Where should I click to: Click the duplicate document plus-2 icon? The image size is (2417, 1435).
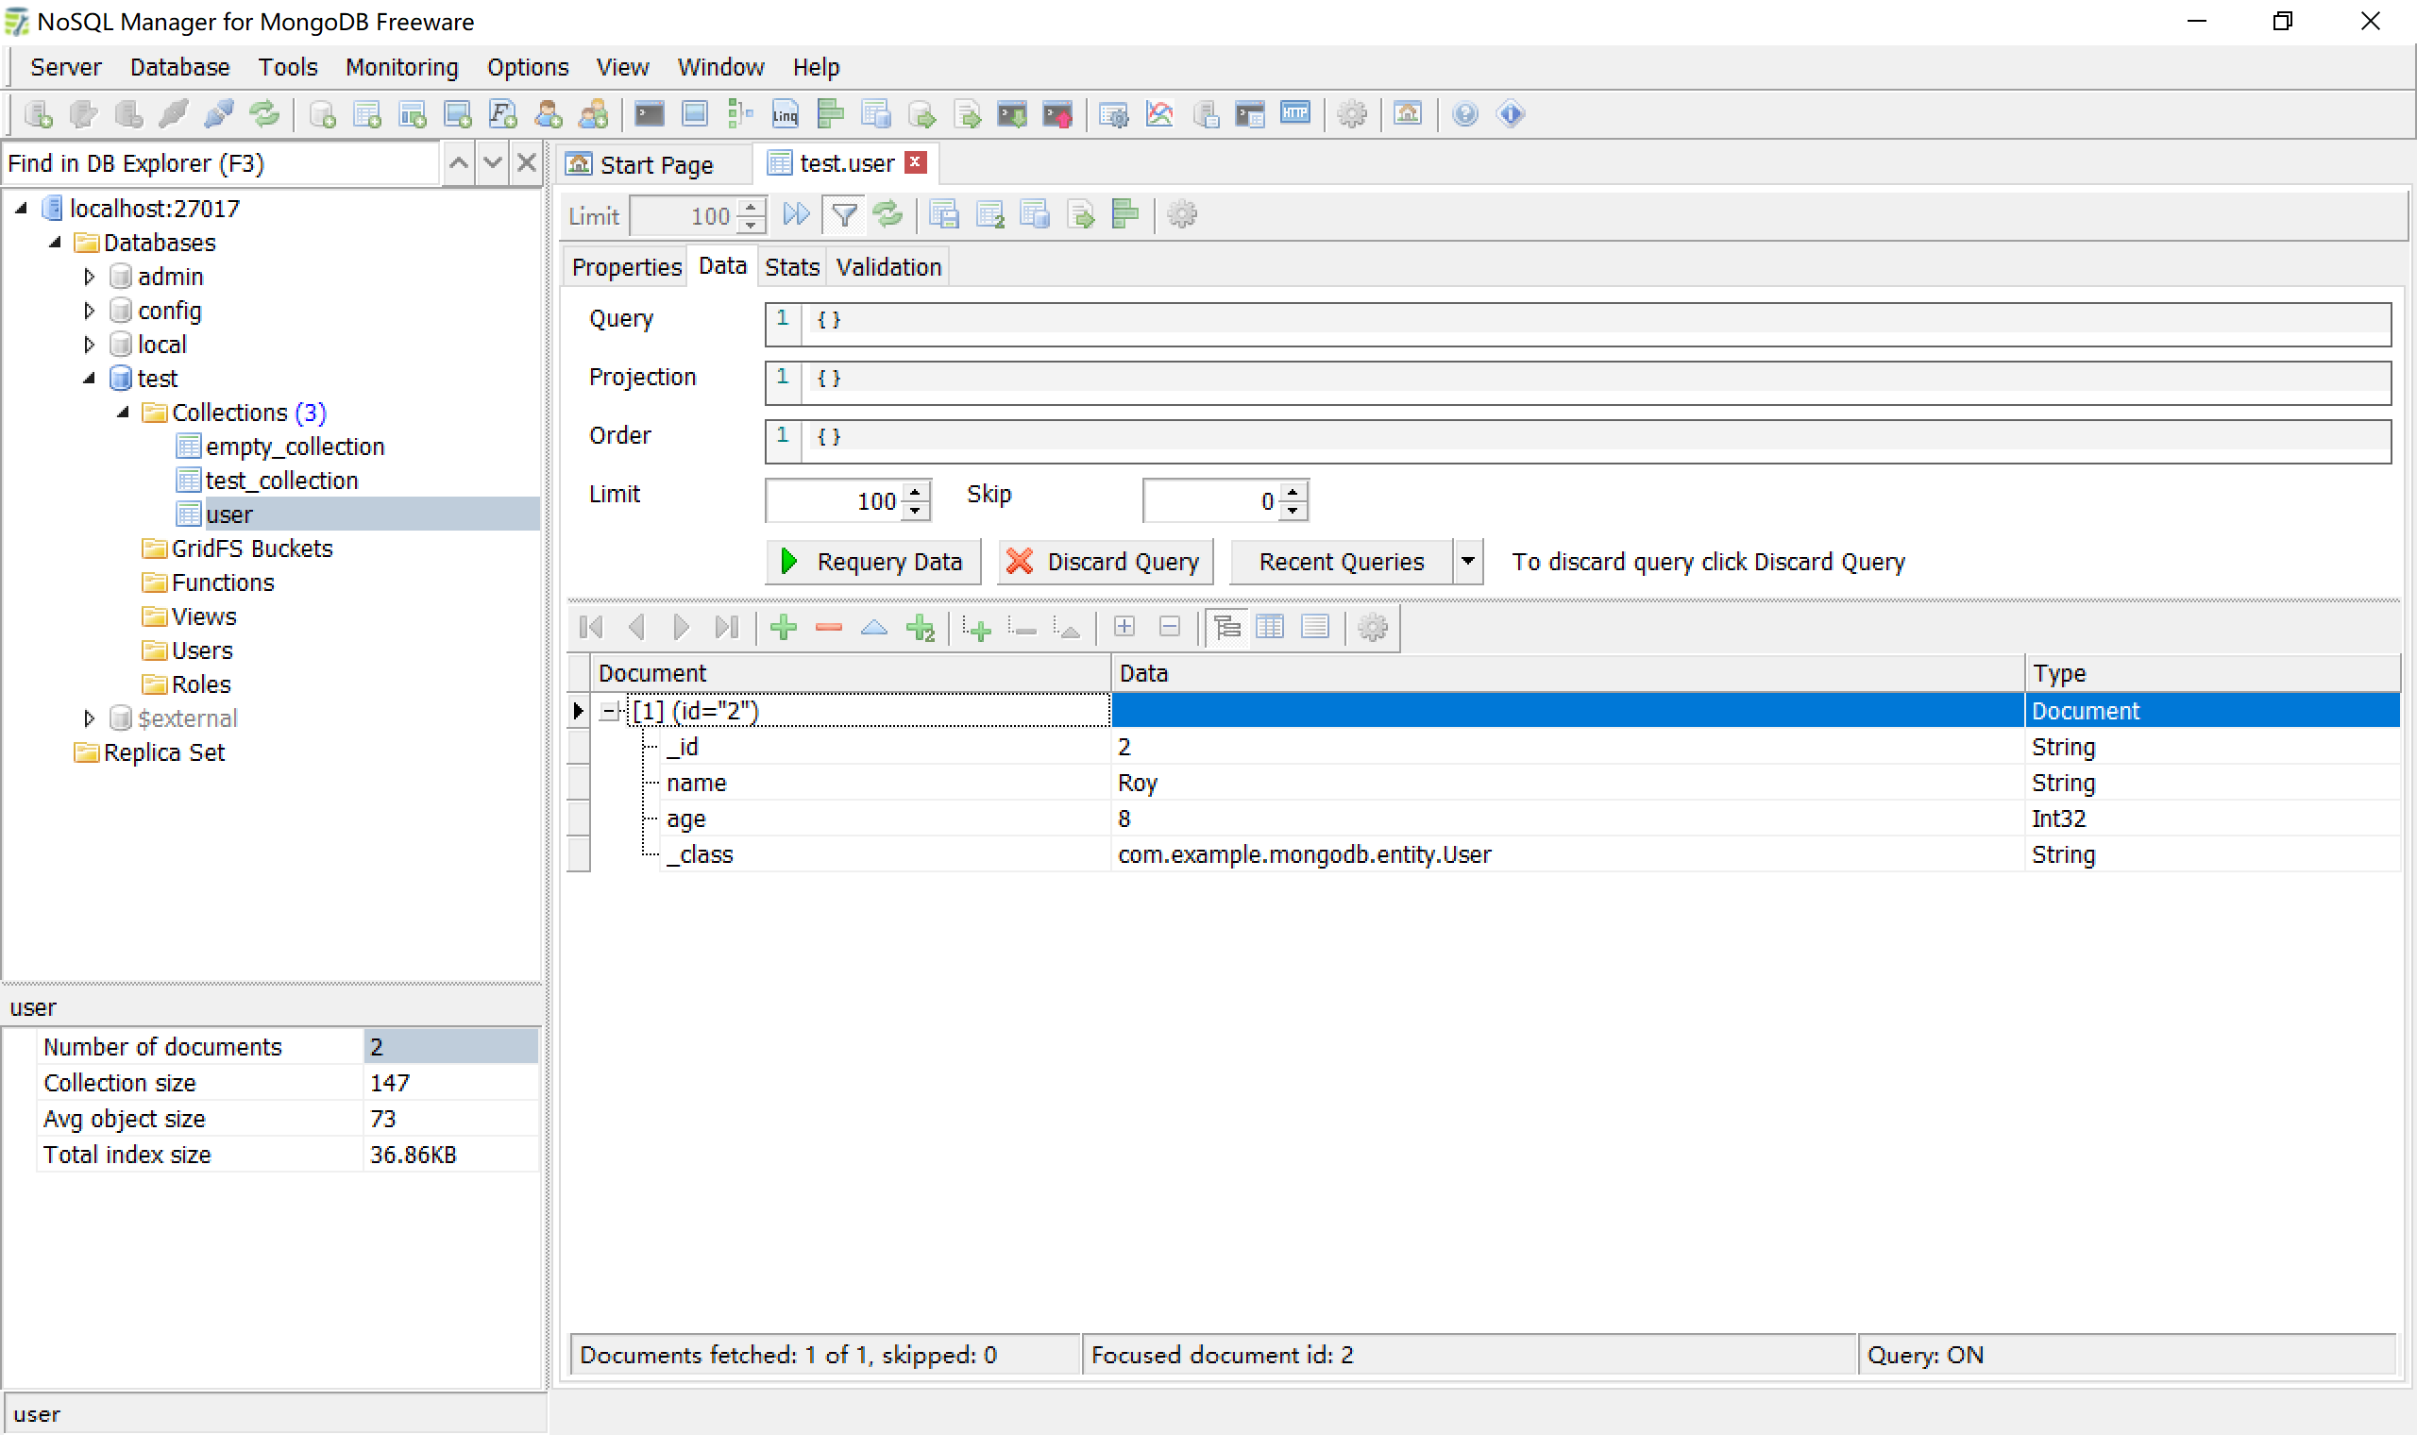(920, 628)
